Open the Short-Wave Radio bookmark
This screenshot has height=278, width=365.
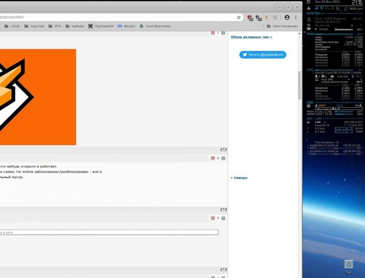[155, 26]
